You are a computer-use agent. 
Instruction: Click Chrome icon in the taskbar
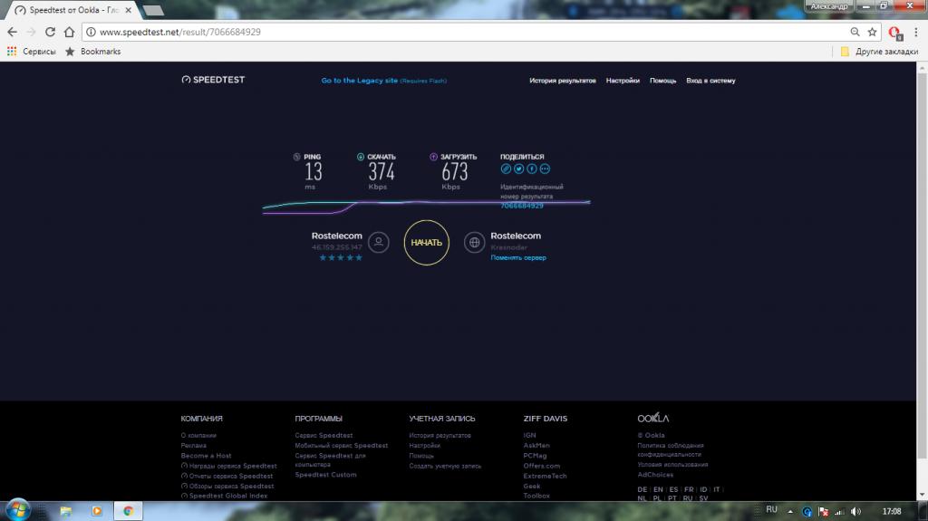click(128, 511)
